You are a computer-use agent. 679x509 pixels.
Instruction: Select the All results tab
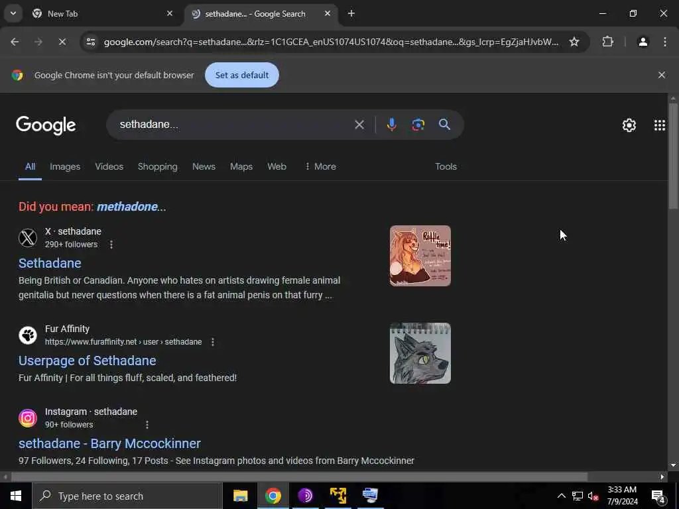(x=30, y=166)
